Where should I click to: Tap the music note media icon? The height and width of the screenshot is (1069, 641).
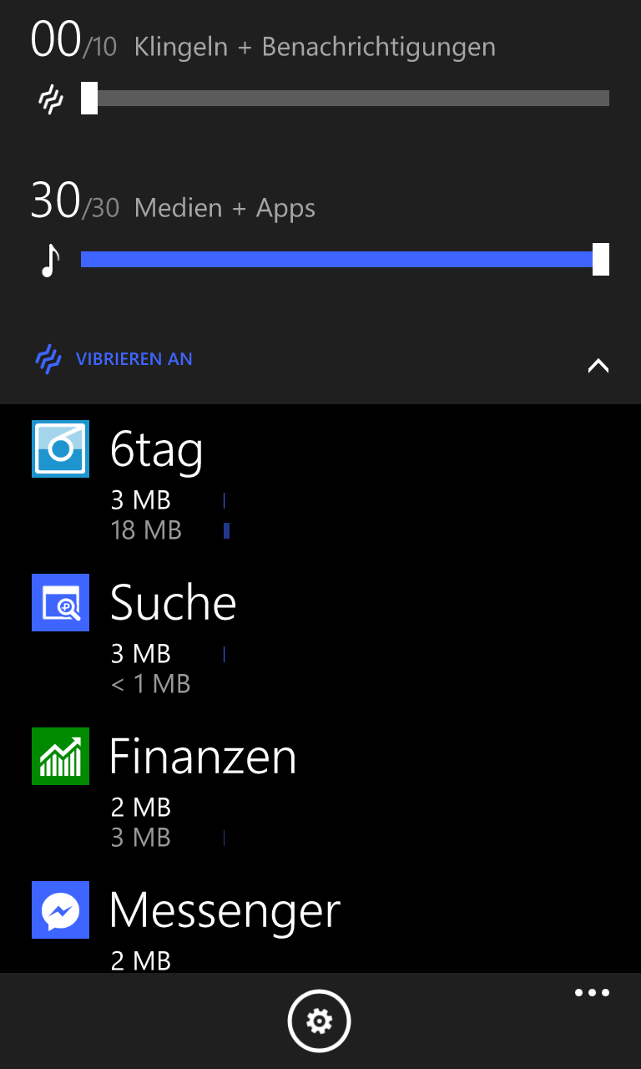click(51, 260)
